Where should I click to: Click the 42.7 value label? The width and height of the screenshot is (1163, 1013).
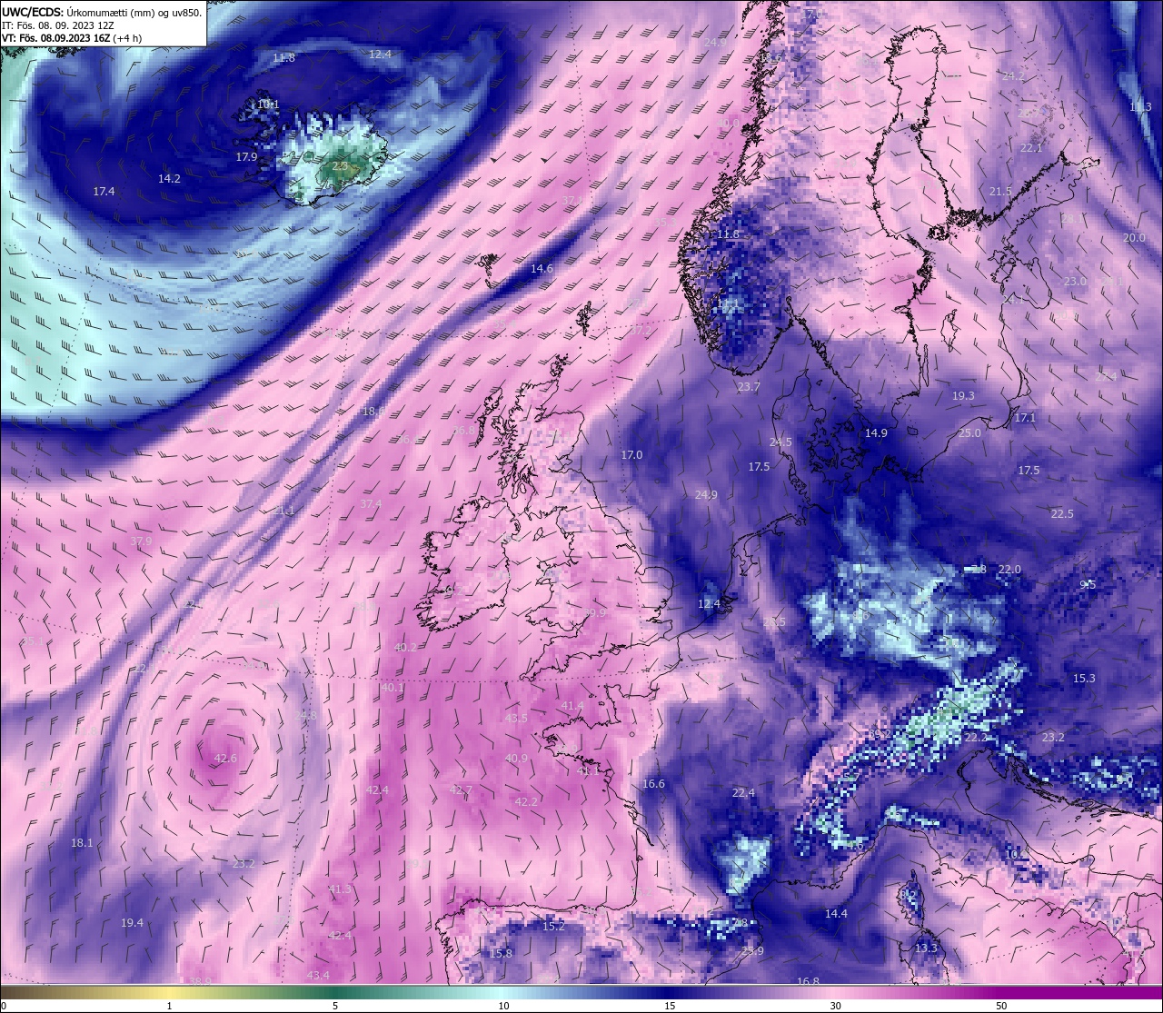(x=461, y=790)
